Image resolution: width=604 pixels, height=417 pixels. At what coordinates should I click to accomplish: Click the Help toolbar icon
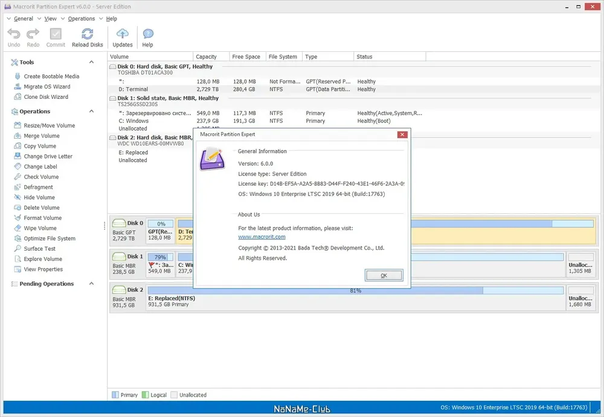147,38
